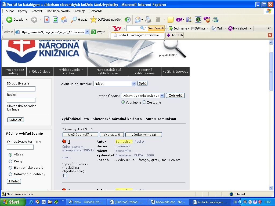Click the Refresh page icon

pyautogui.click(x=55, y=20)
